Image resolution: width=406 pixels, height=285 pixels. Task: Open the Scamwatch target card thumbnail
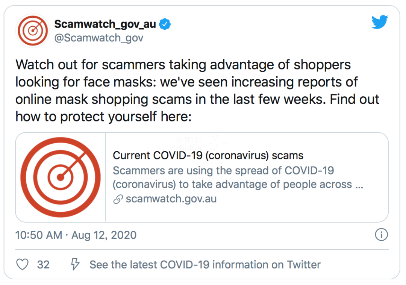(61, 177)
